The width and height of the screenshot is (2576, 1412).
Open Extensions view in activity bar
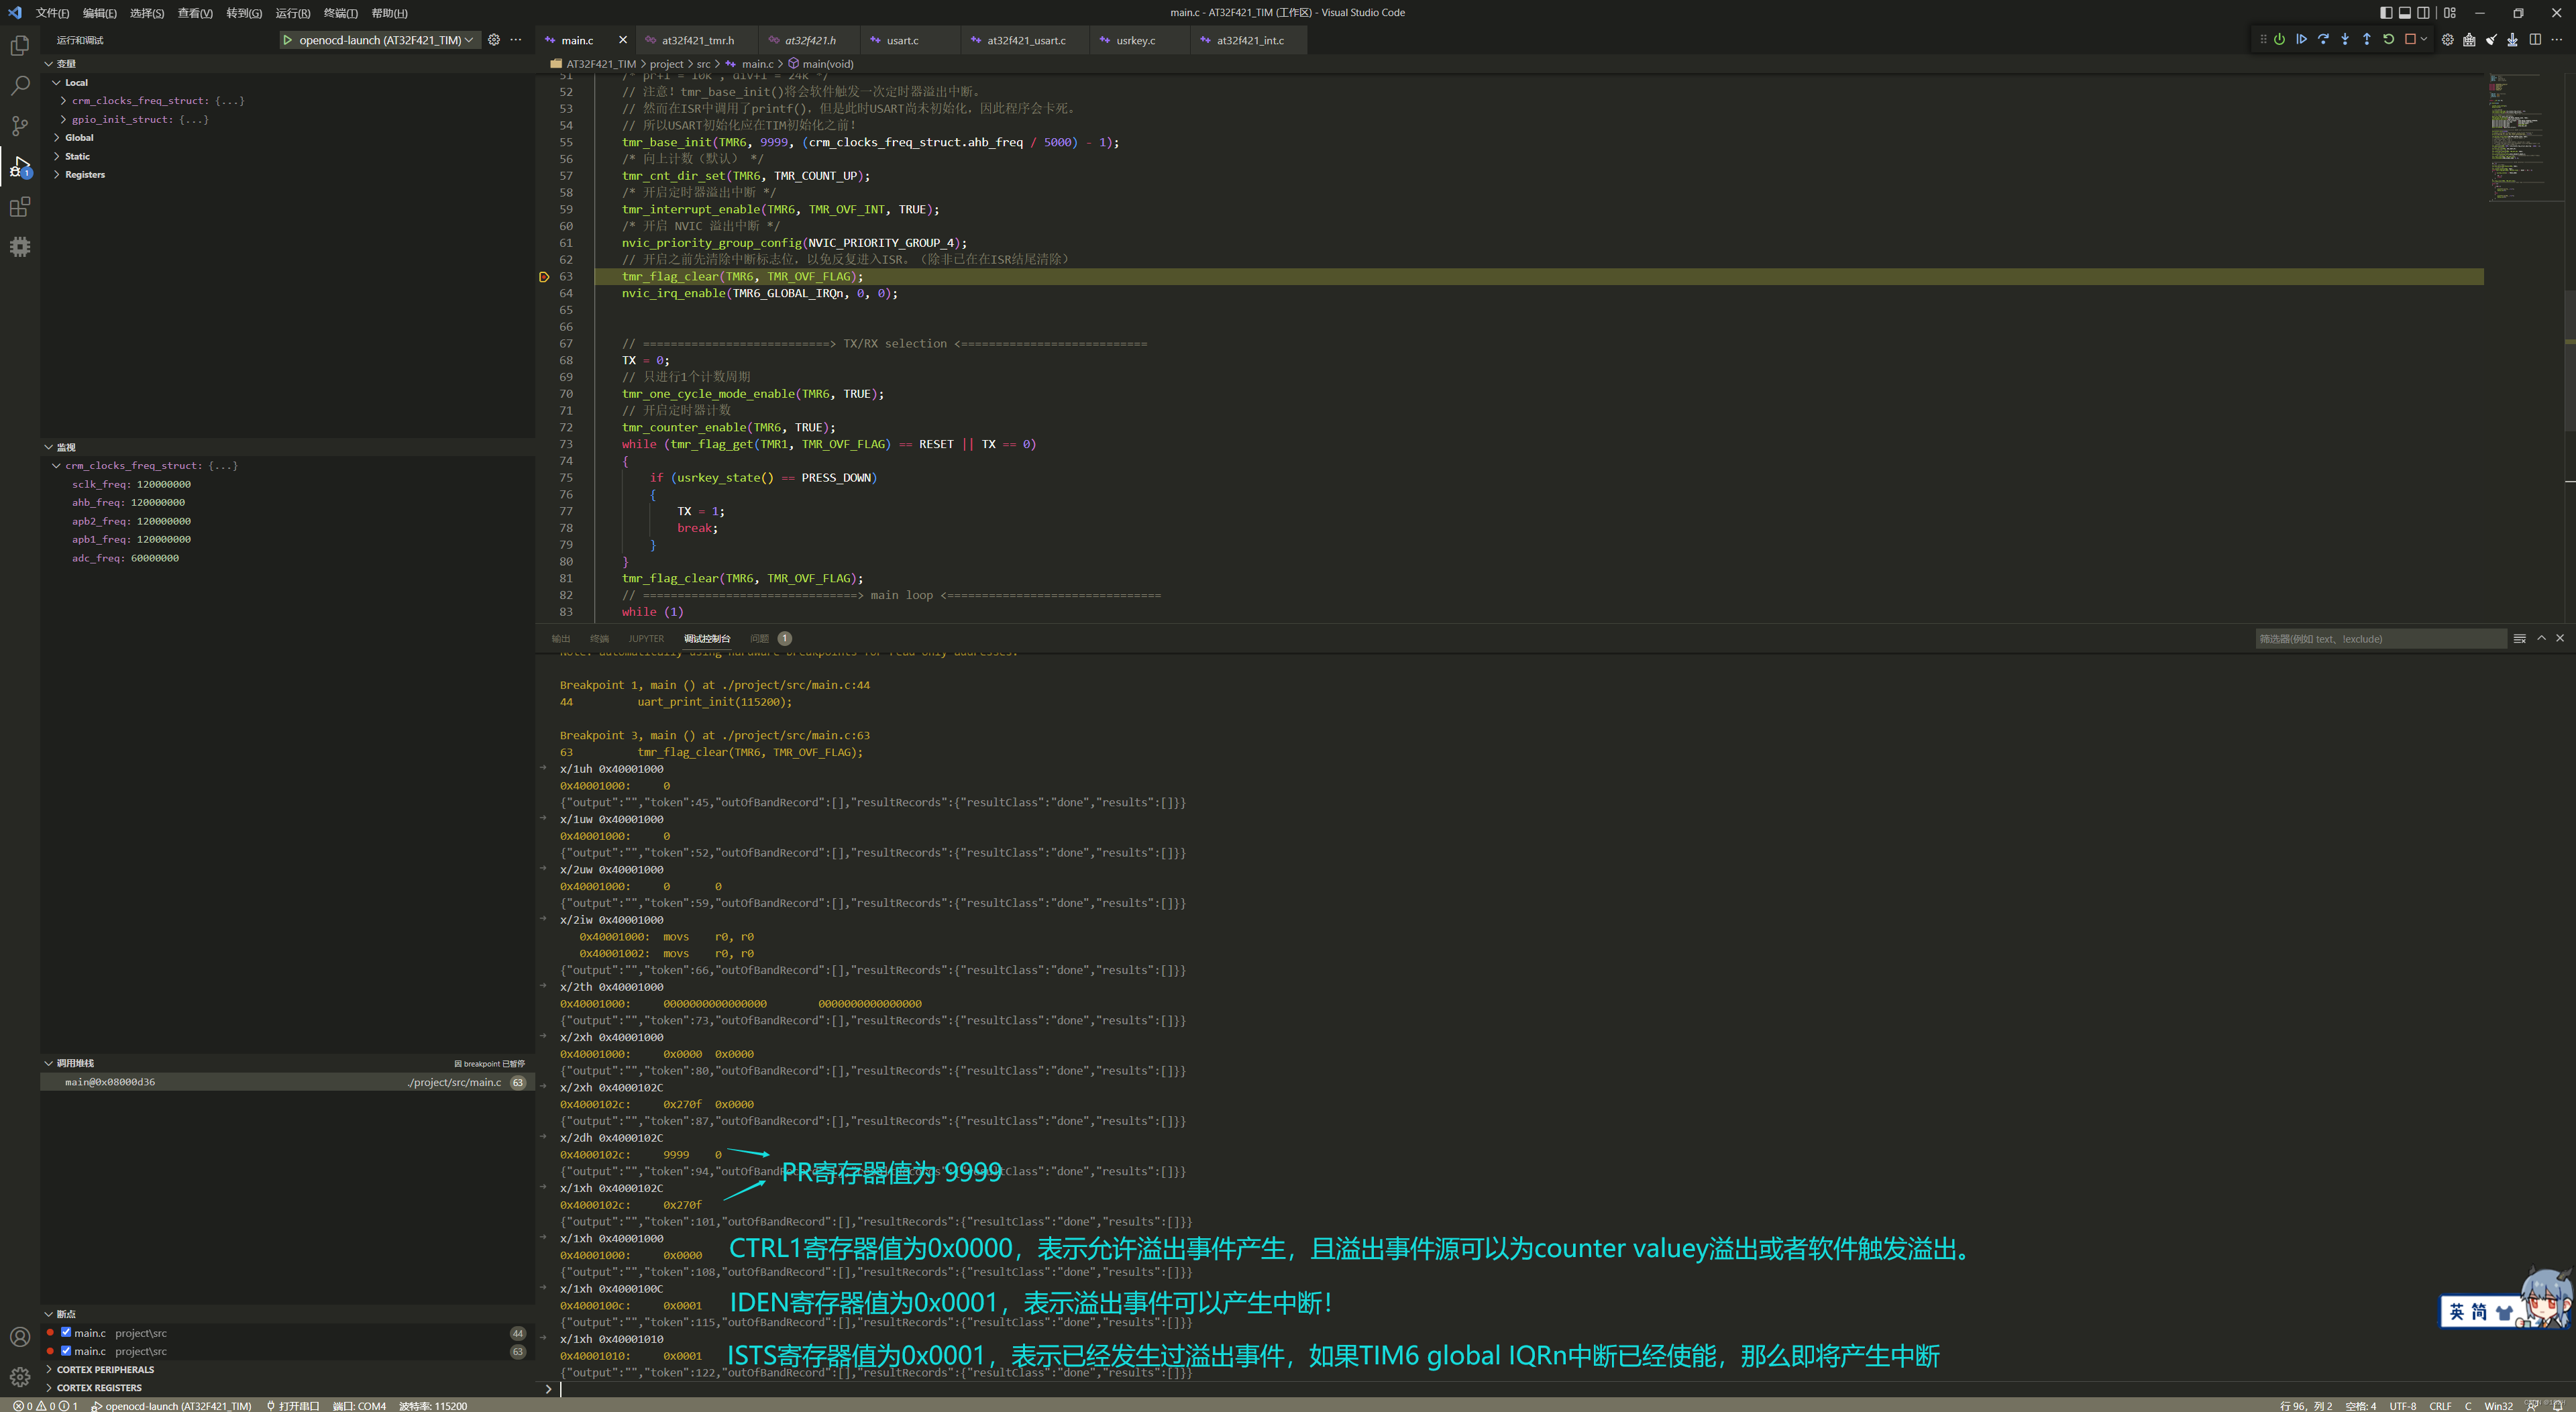pos(20,207)
